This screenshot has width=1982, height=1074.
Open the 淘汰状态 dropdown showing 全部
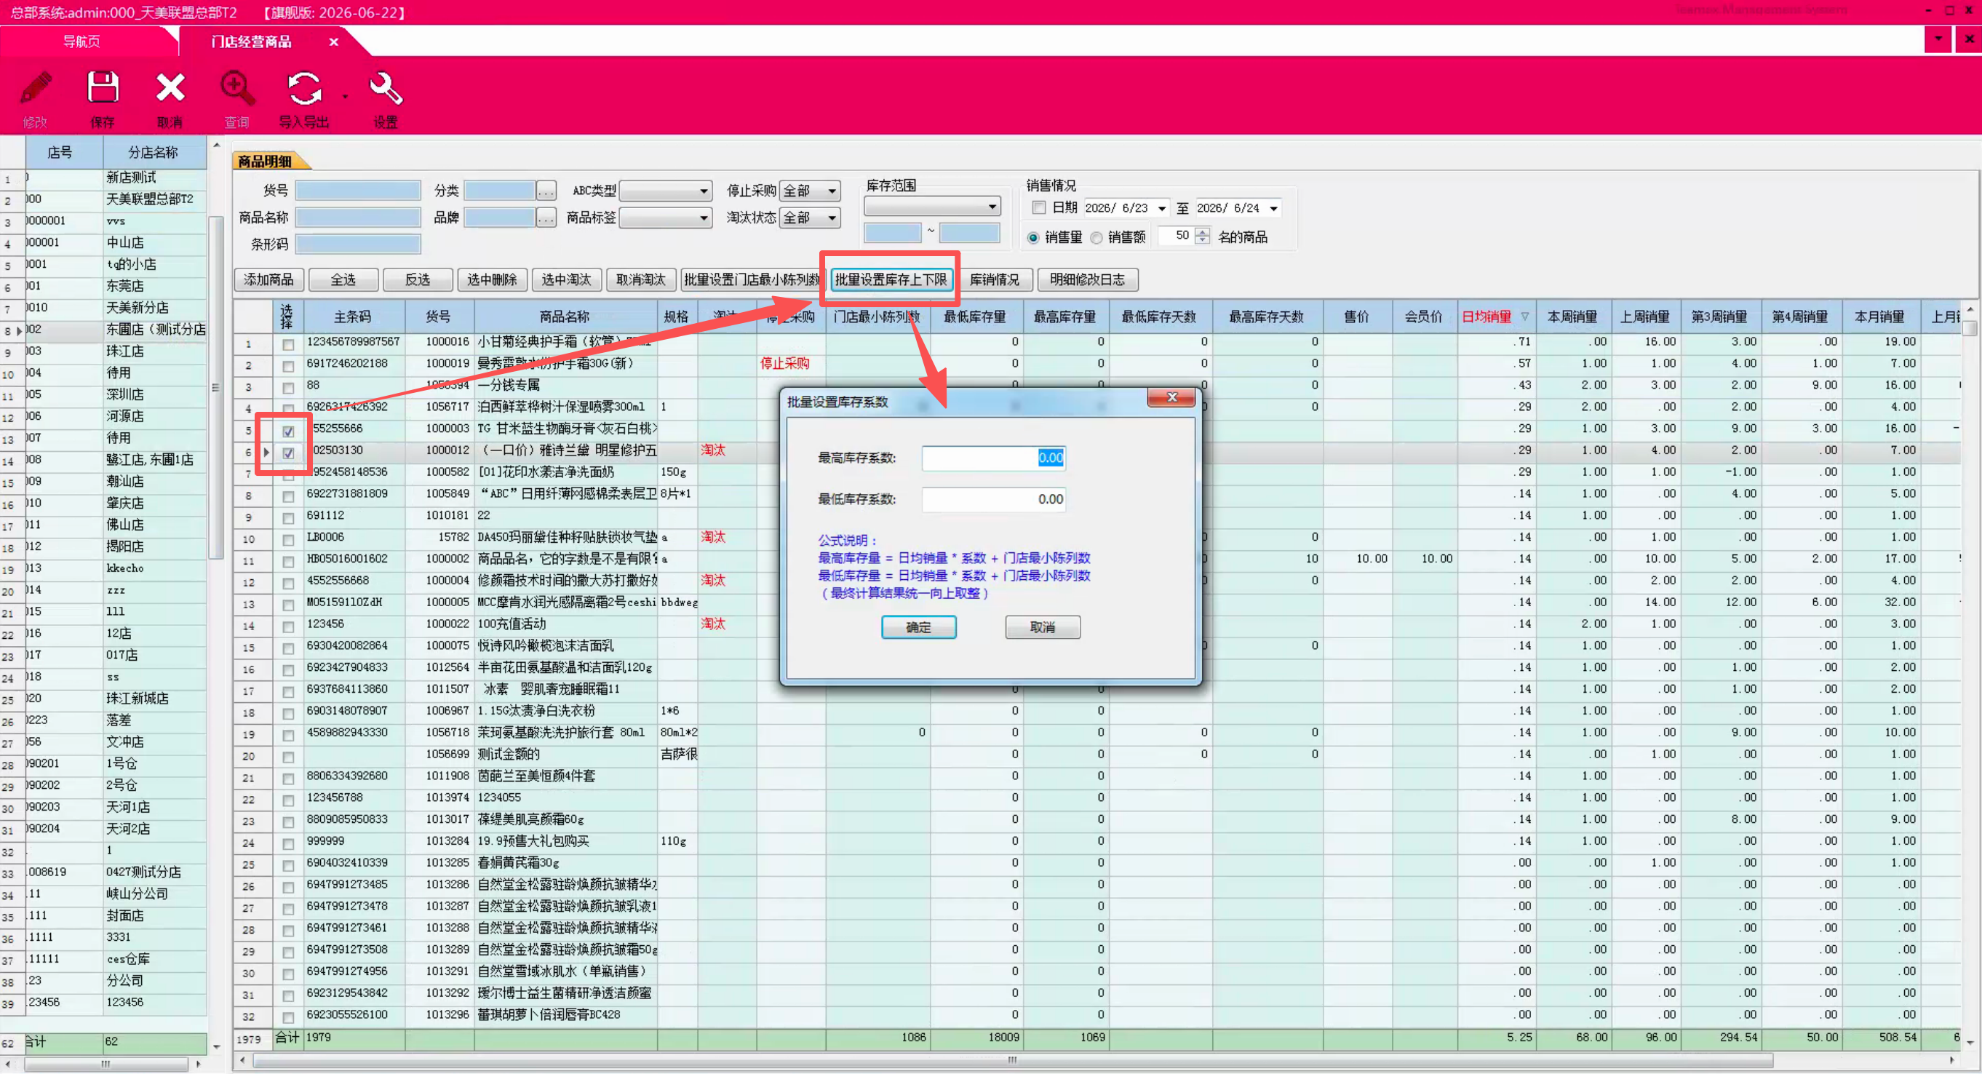(809, 218)
